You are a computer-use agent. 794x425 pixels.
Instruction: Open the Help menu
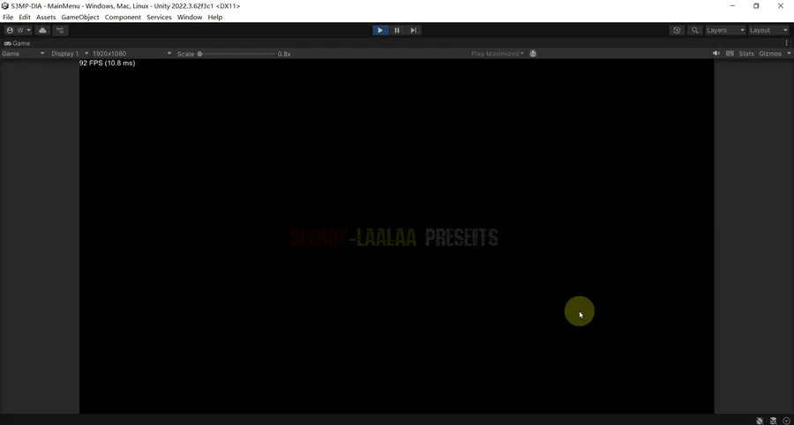pos(215,18)
